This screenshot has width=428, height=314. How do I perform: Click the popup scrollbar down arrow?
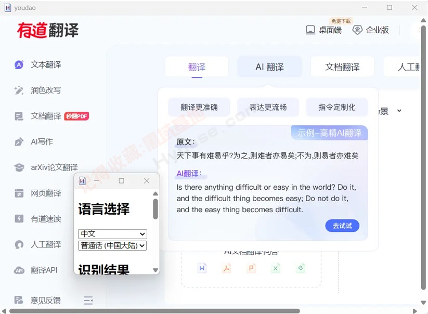155,270
